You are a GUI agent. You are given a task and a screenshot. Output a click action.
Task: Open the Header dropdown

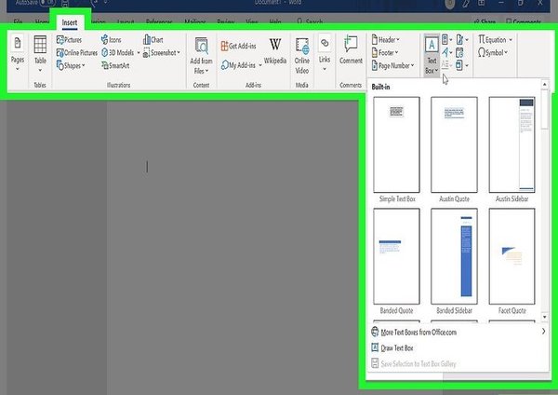(389, 41)
